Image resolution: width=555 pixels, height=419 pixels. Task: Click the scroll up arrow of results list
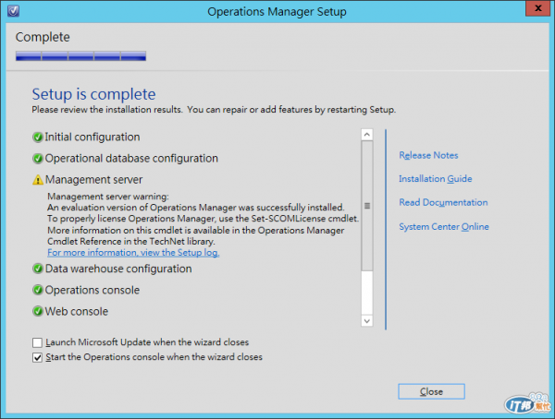366,135
